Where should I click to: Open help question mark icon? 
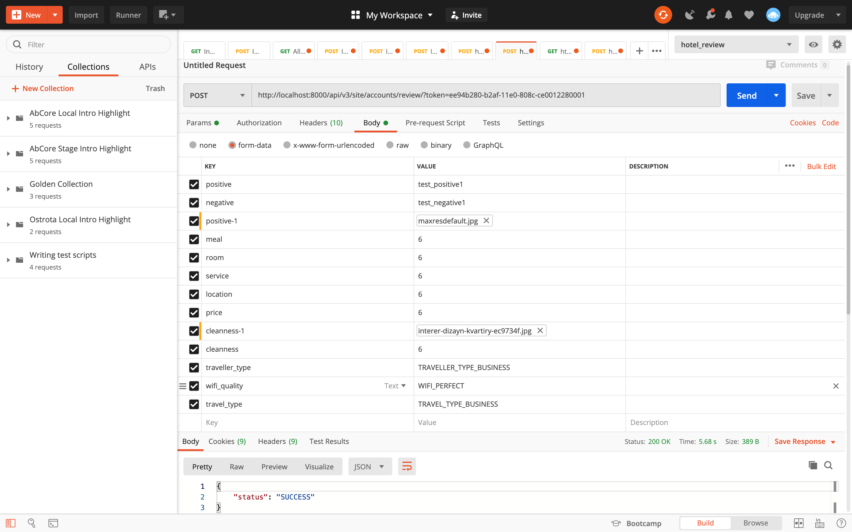point(841,523)
